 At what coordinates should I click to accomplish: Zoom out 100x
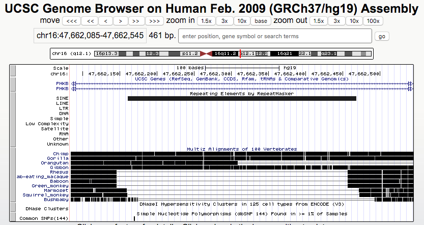pyautogui.click(x=373, y=21)
